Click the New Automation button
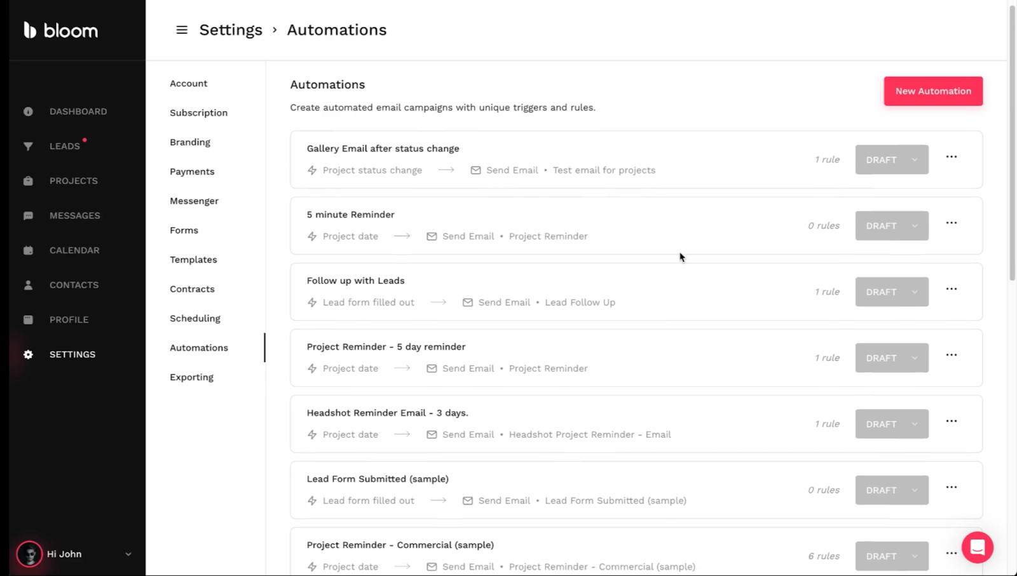This screenshot has width=1017, height=576. click(932, 91)
